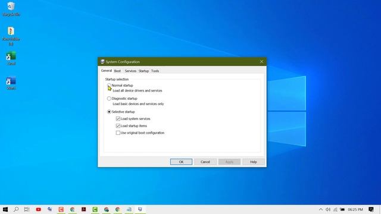This screenshot has width=381, height=214.
Task: Open Help in System Configuration
Action: (x=254, y=162)
